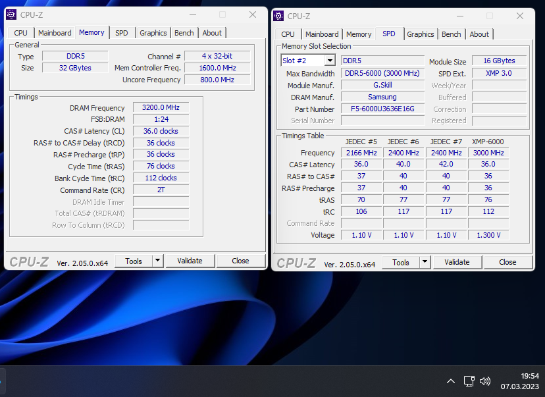
Task: Click CAS# Latency 36.0 clocks value
Action: 161,131
